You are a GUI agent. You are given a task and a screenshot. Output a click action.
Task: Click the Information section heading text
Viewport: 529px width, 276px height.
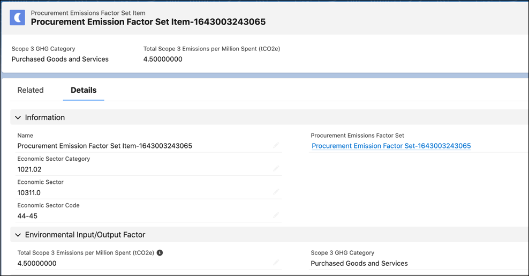(x=45, y=117)
